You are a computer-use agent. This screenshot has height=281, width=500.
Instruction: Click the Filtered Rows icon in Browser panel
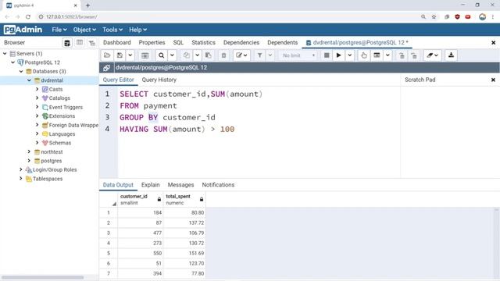pos(92,43)
